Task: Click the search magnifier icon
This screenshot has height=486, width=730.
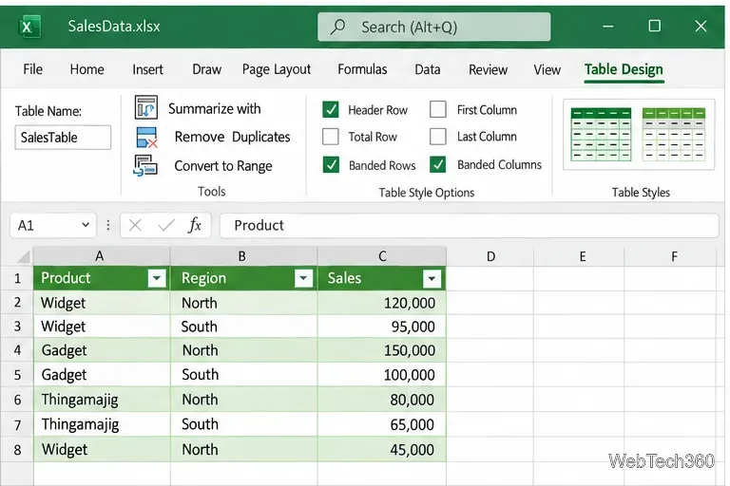Action: 337,27
